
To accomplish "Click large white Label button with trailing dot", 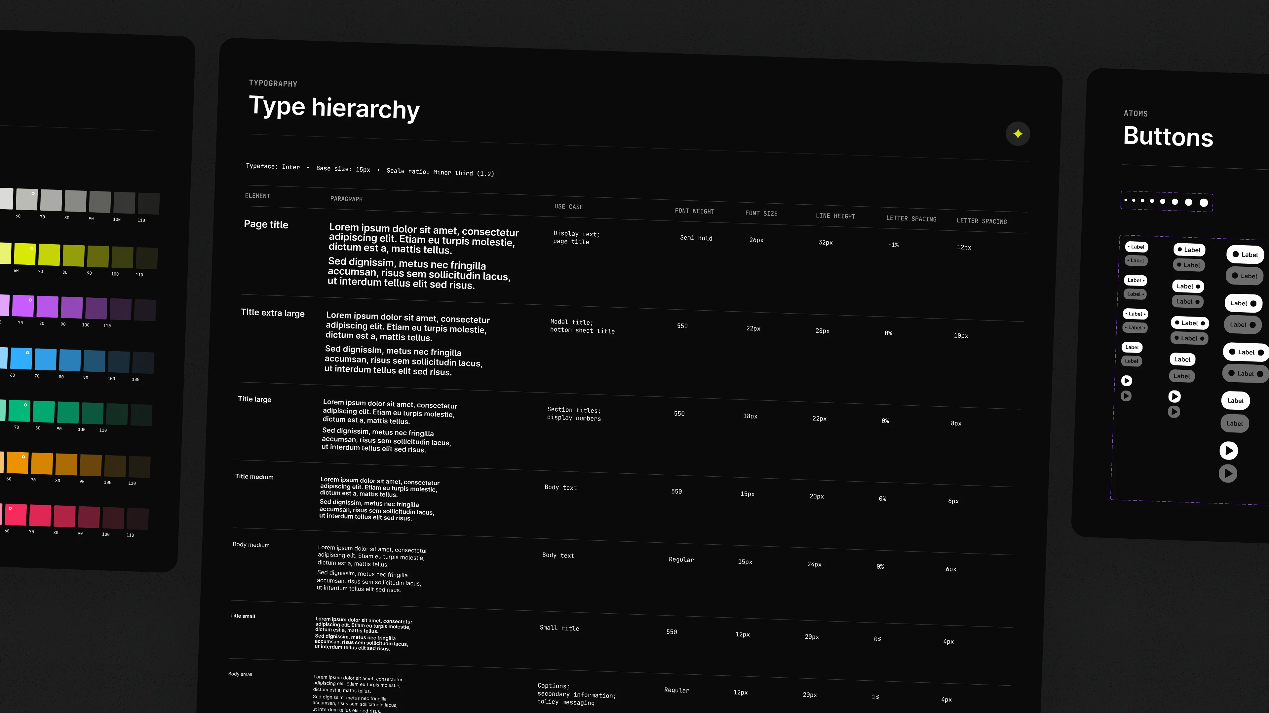I will click(1243, 303).
